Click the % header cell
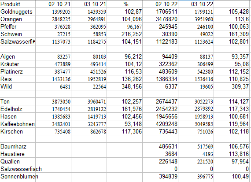 [x=125, y=4]
